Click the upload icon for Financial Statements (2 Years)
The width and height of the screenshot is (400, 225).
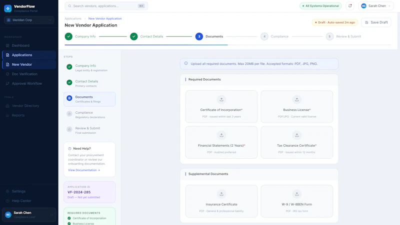pyautogui.click(x=221, y=135)
